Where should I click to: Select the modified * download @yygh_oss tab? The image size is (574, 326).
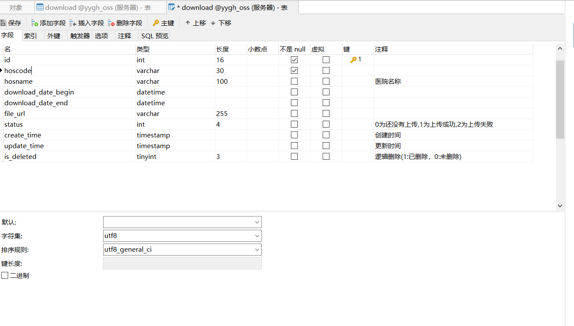click(x=232, y=7)
